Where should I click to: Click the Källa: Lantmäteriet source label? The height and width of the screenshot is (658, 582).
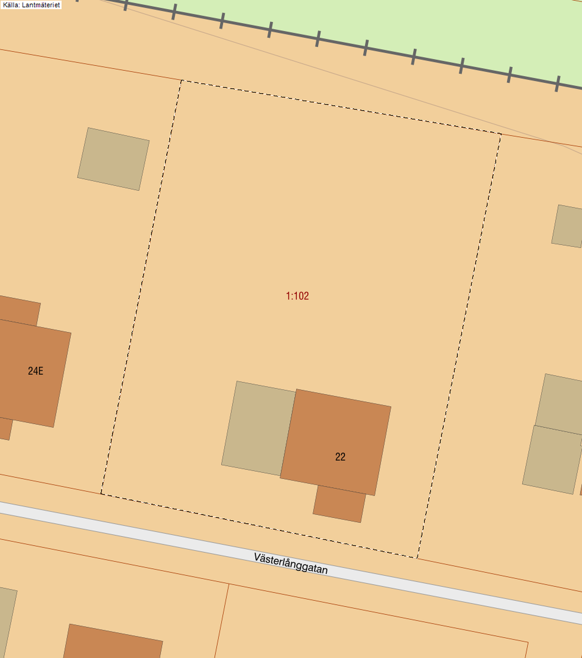(32, 5)
